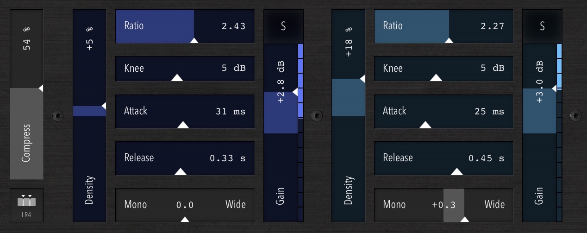The height and width of the screenshot is (233, 587).
Task: Adjust the Attack slider set to 25 ms
Action: [x=443, y=111]
